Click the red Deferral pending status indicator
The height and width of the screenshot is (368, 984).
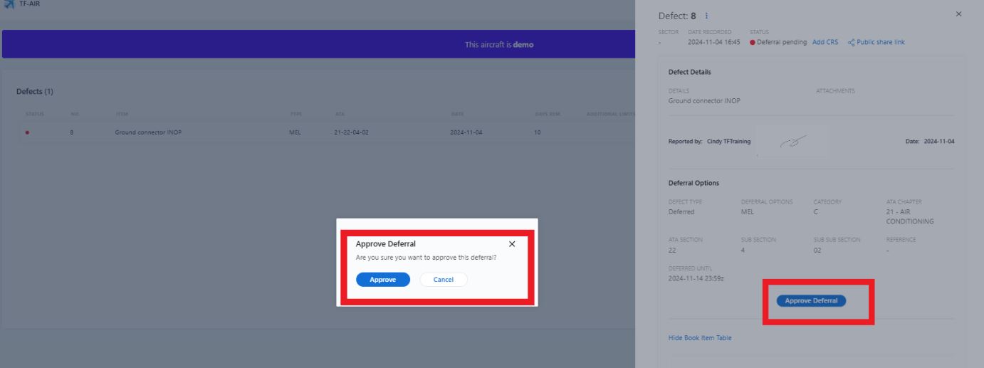tap(753, 42)
